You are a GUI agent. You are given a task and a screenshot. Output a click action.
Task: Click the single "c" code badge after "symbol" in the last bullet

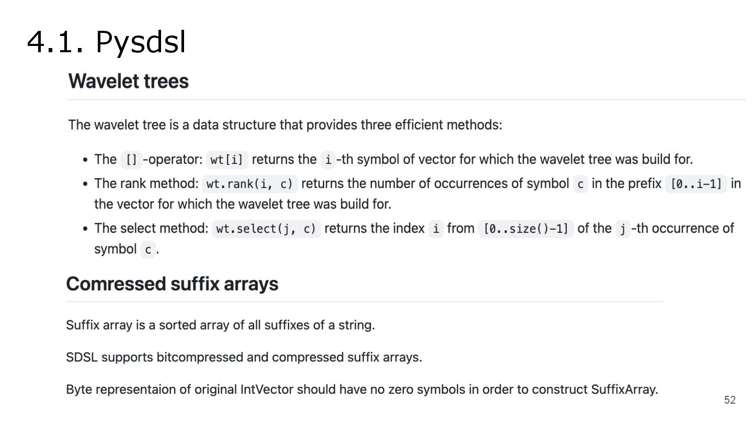pos(148,250)
